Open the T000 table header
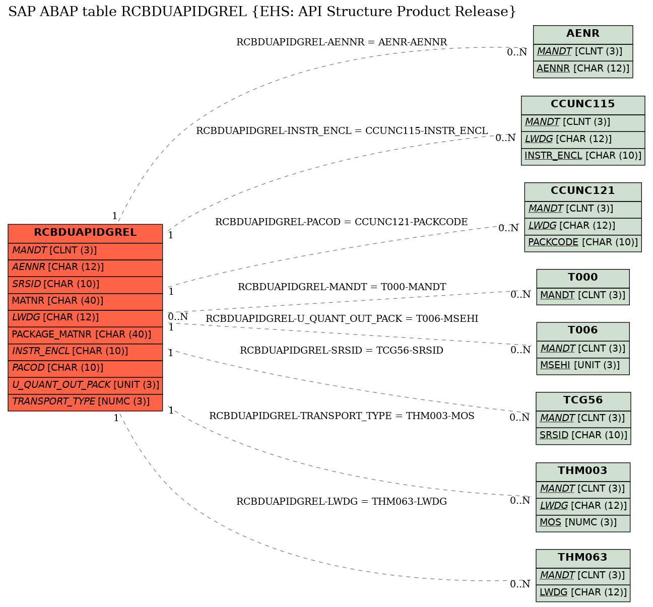653x607 pixels. pyautogui.click(x=583, y=278)
